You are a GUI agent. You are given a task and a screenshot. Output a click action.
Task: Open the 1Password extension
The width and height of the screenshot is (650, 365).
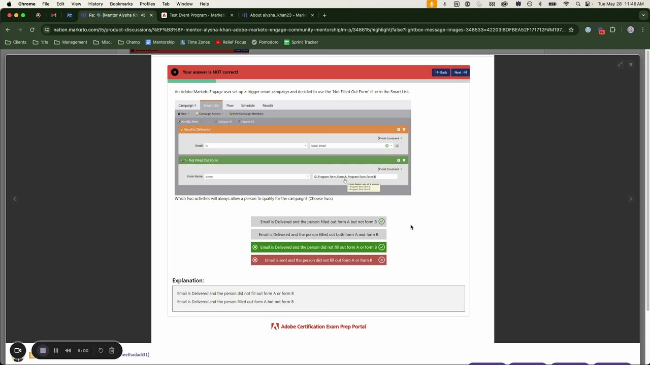(588, 30)
